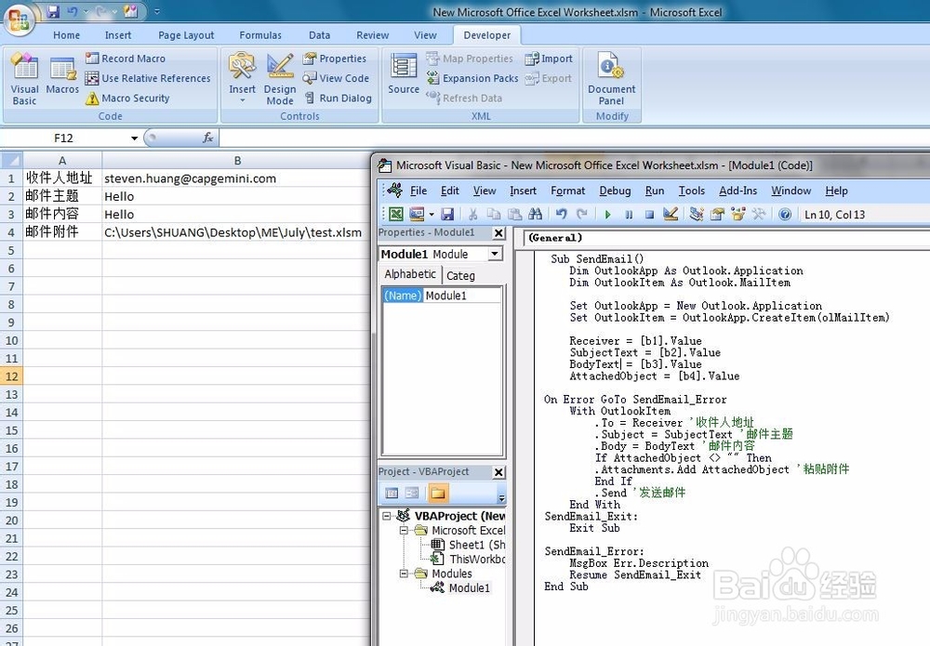Screen dimensions: 930x646
Task: Open the VBA Tools menu
Action: coord(692,191)
